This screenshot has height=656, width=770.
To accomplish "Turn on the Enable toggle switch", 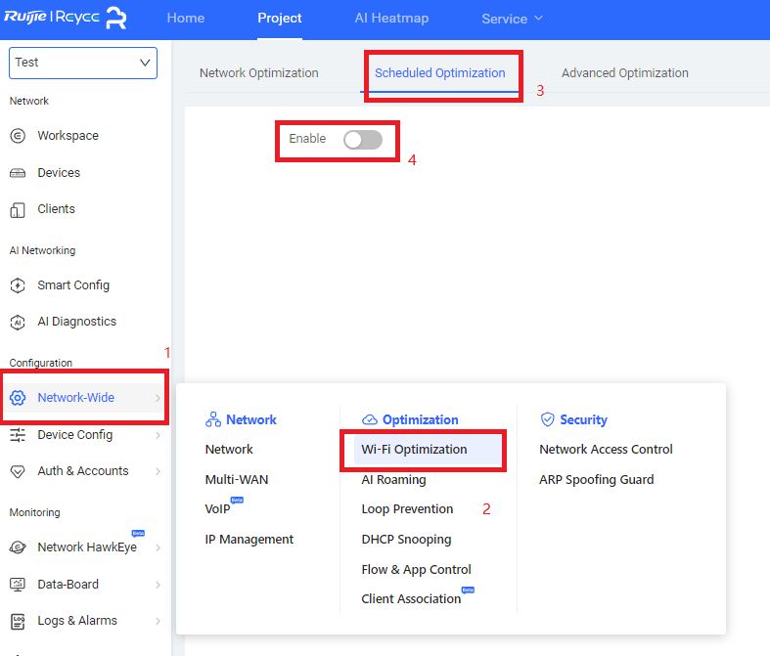I will point(362,140).
